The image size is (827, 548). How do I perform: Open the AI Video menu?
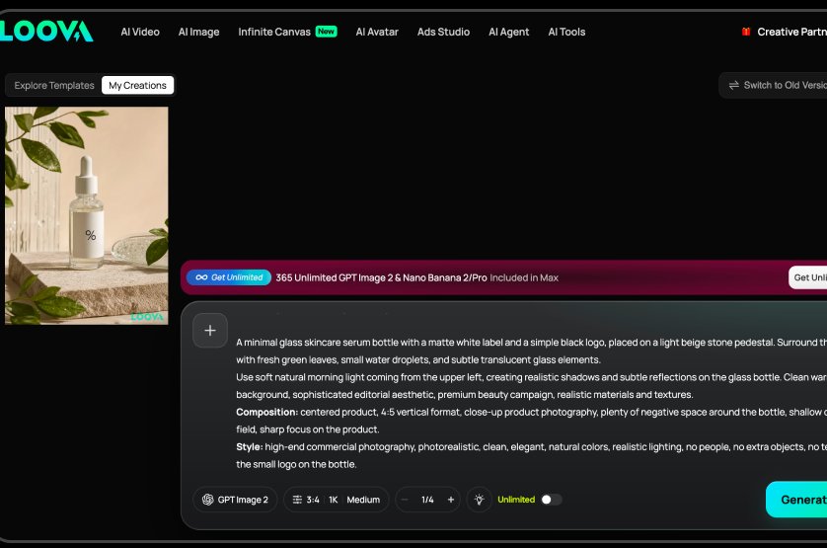click(140, 32)
